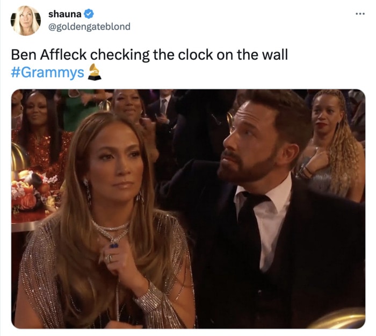Click the blue pendant necklace in the photo
Image resolution: width=376 pixels, height=336 pixels.
coord(114,245)
